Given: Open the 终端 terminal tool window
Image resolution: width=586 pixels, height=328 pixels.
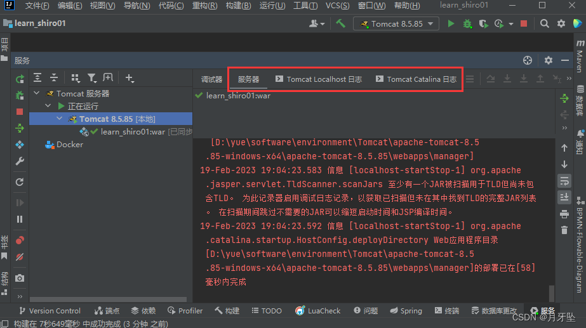Looking at the screenshot, I should [x=447, y=311].
